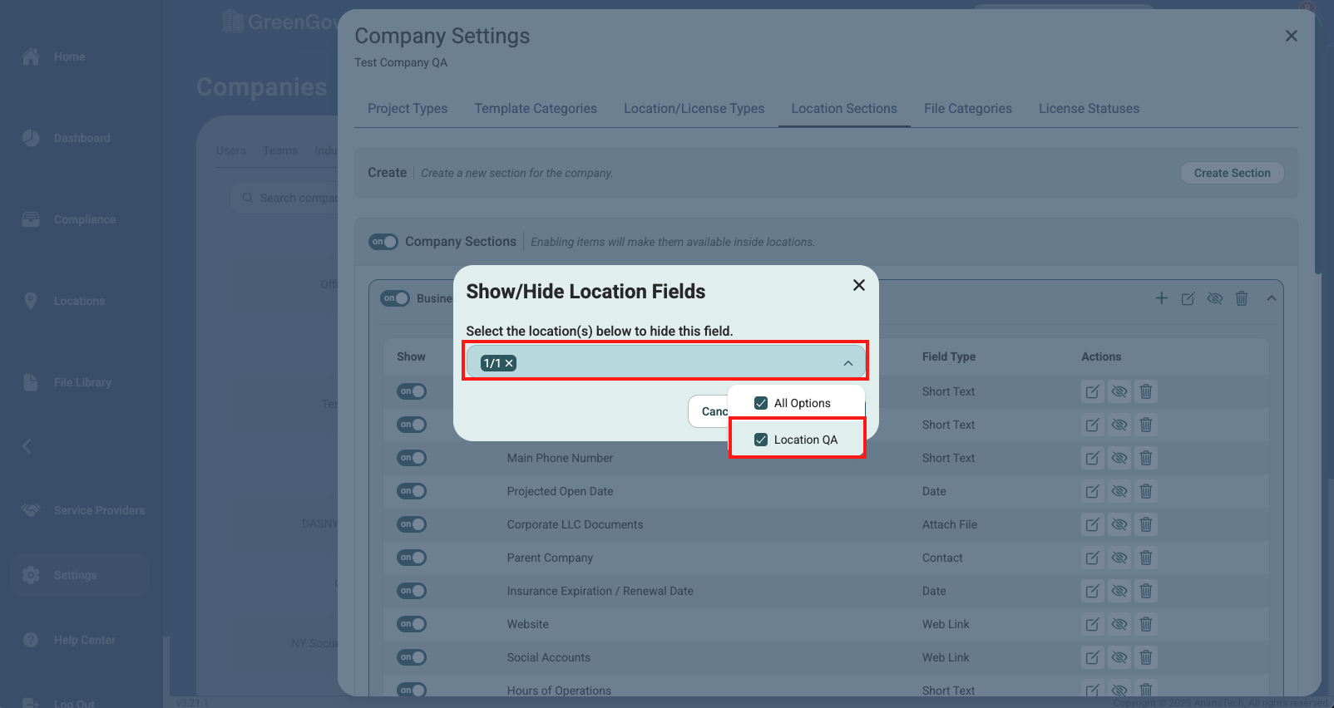Turn off the Main Phone Number toggle

tap(412, 458)
